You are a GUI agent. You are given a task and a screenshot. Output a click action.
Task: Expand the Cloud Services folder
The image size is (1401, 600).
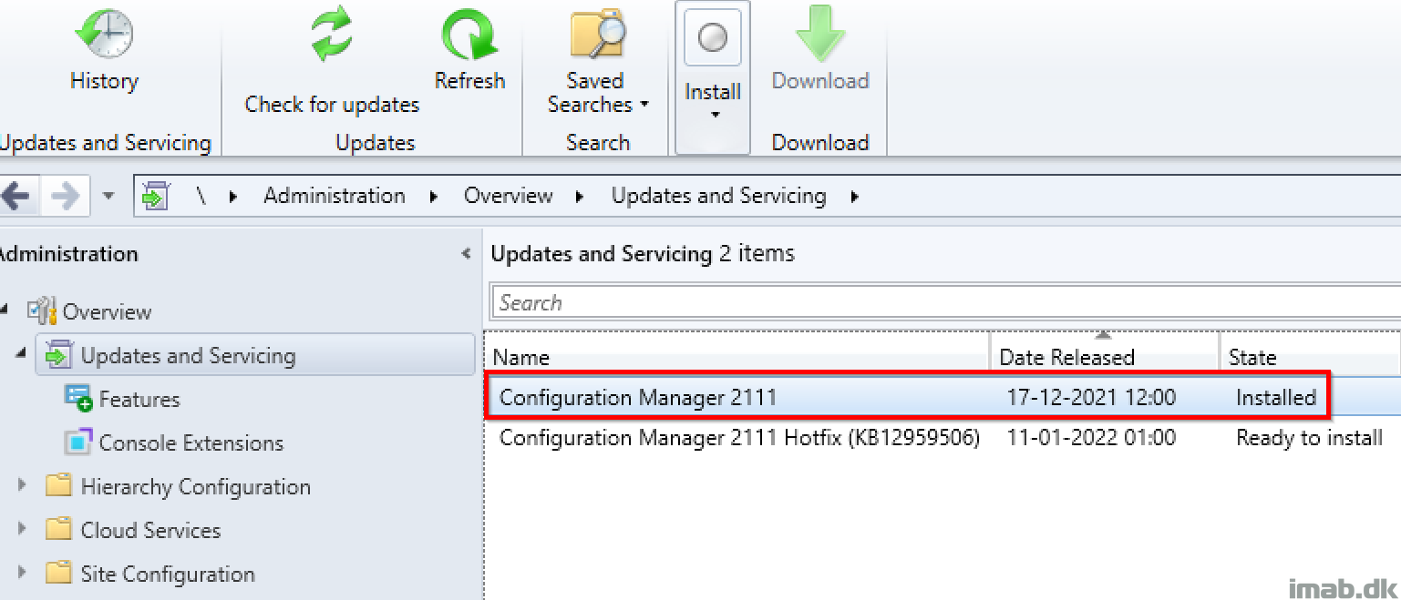[23, 530]
